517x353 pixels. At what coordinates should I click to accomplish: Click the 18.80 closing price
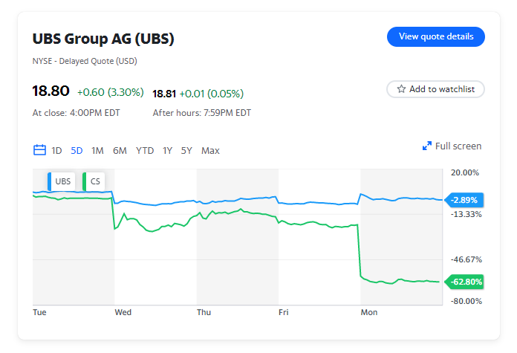click(x=51, y=91)
